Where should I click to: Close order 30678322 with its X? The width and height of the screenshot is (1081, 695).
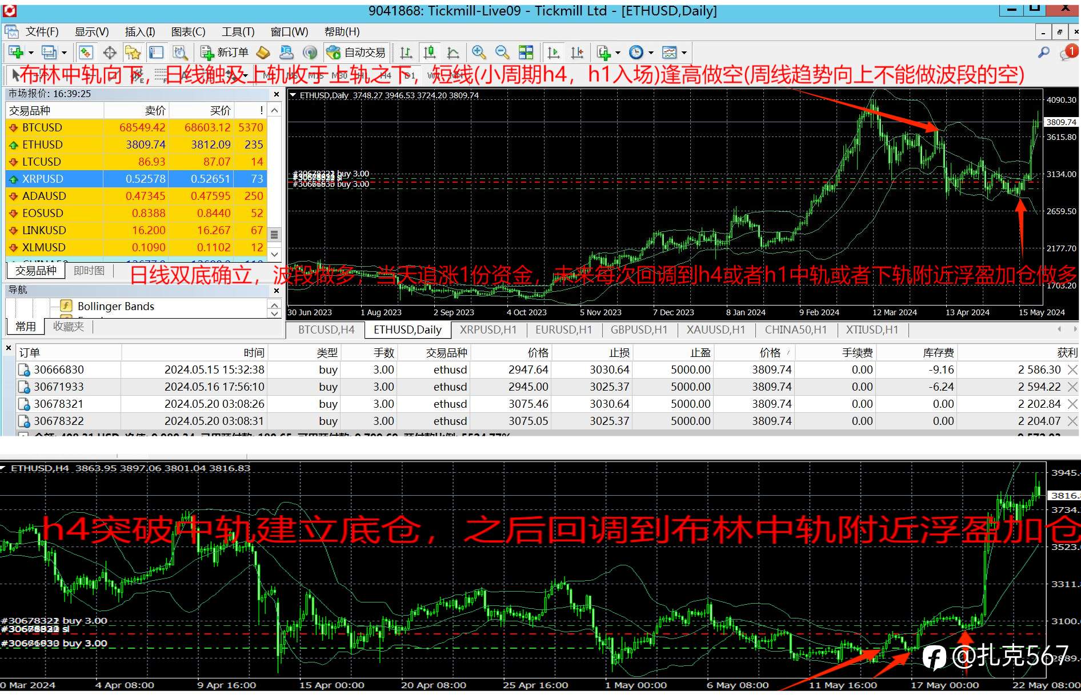click(x=1072, y=421)
